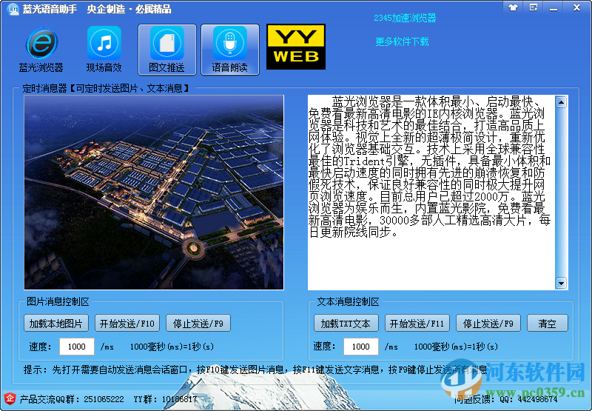592x411 pixels.
Task: Click 加载本地图片 button
Action: coord(56,324)
